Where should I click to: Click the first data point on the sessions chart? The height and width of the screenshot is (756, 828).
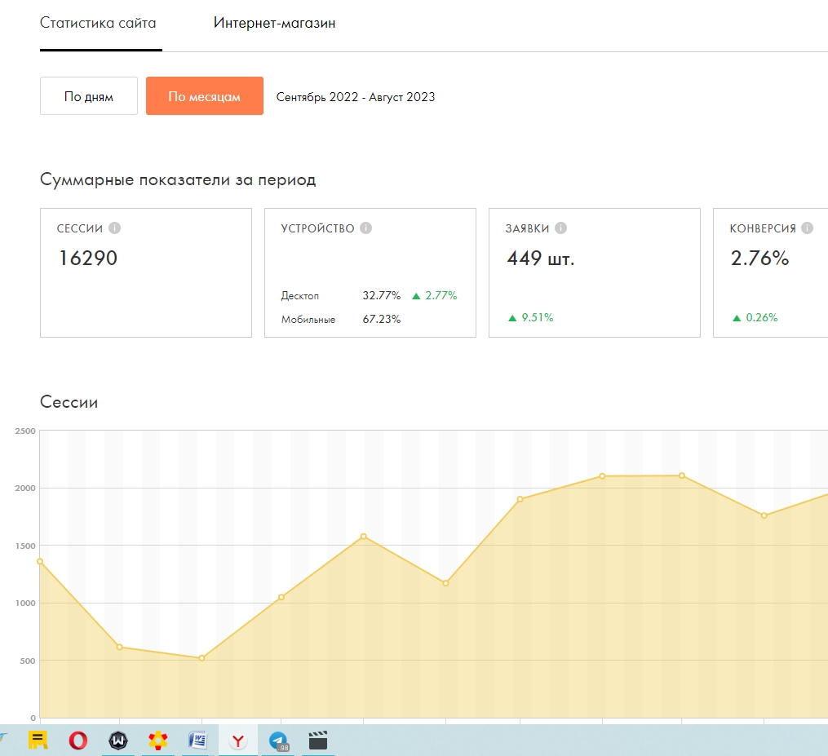40,561
